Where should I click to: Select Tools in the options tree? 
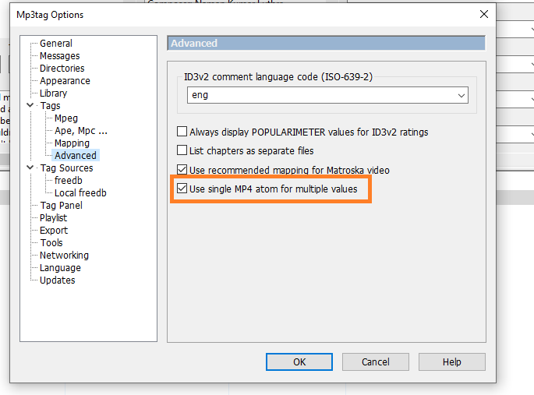tap(51, 243)
